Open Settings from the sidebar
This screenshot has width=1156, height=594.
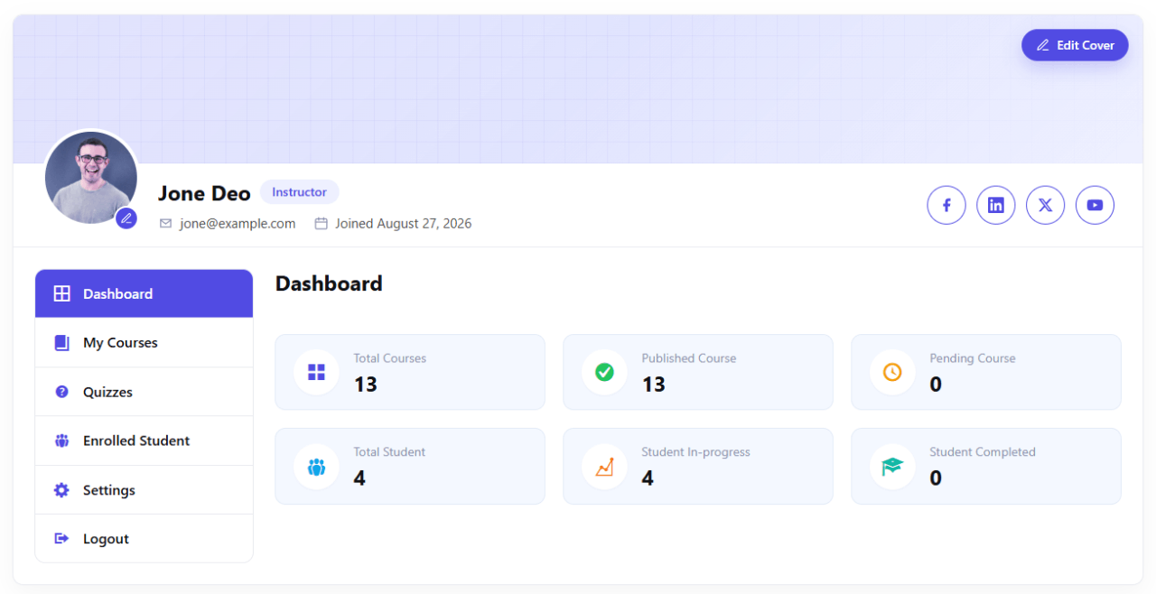click(x=144, y=490)
